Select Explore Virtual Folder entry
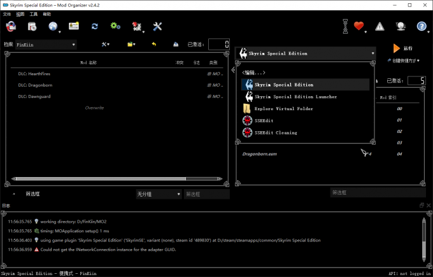433x277 pixels. [305, 108]
